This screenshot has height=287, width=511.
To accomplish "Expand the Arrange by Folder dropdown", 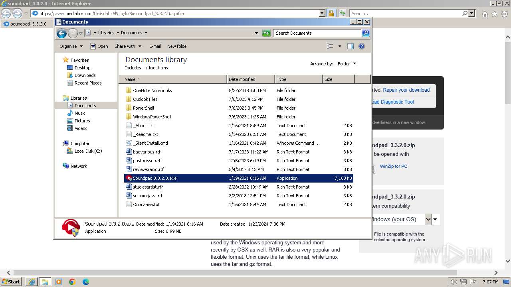I will tap(347, 64).
